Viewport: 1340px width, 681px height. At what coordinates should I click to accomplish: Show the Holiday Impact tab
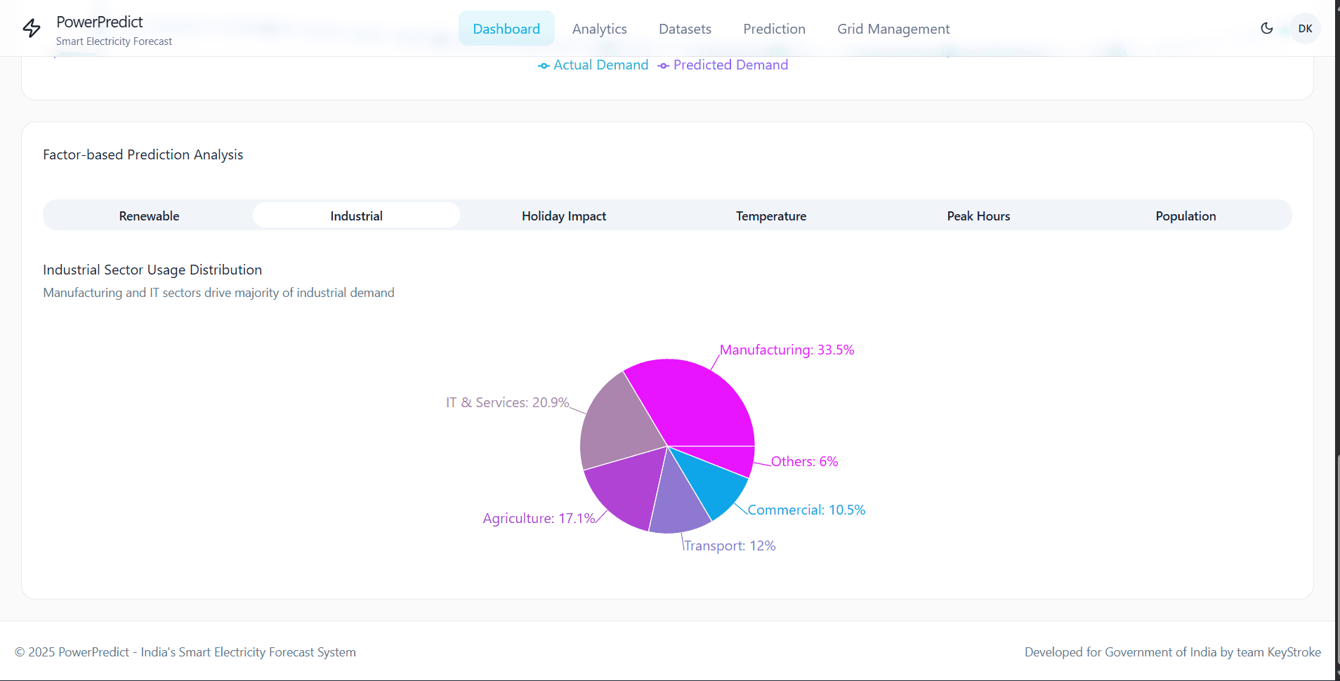click(564, 216)
